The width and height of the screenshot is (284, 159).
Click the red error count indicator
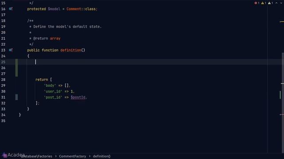pyautogui.click(x=257, y=3)
